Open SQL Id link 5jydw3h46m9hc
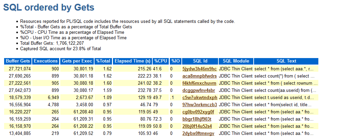Screen dimensions: 343x139 tap(200, 69)
